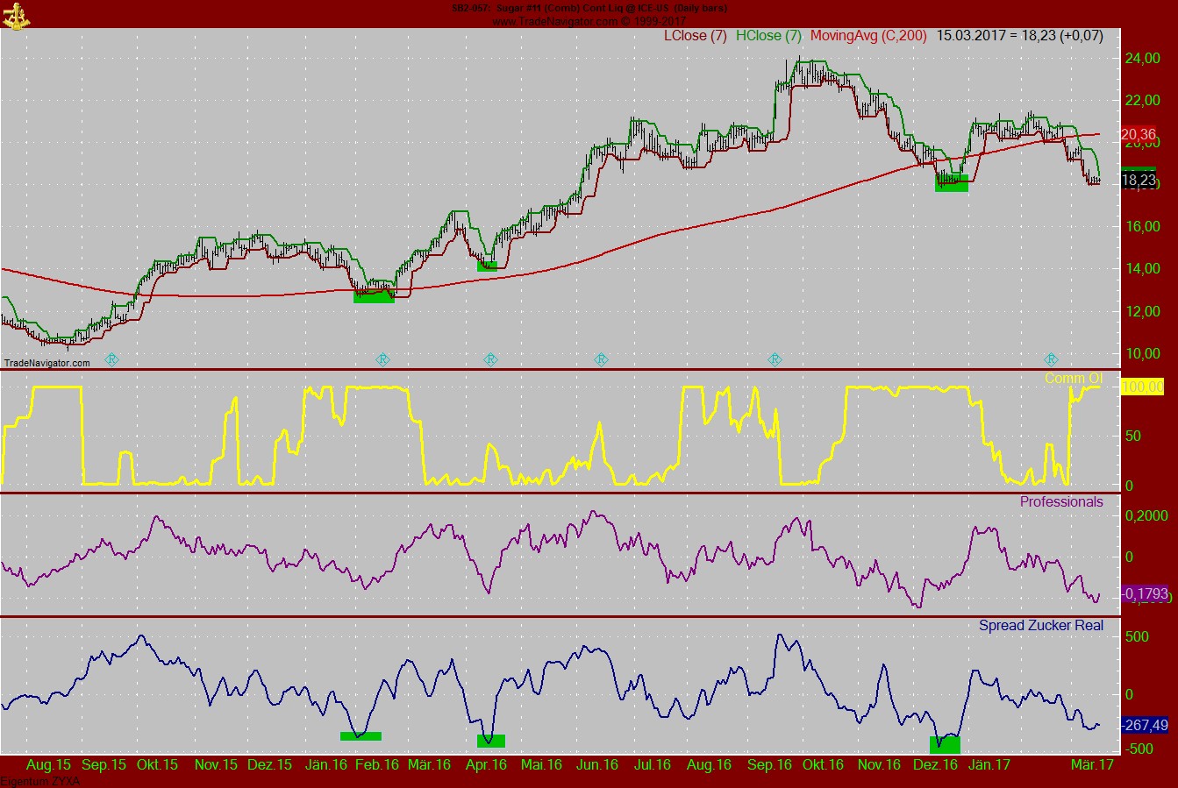Click the green spread-low highlight near Apr.16
Viewport: 1178px width, 788px height.
490,741
